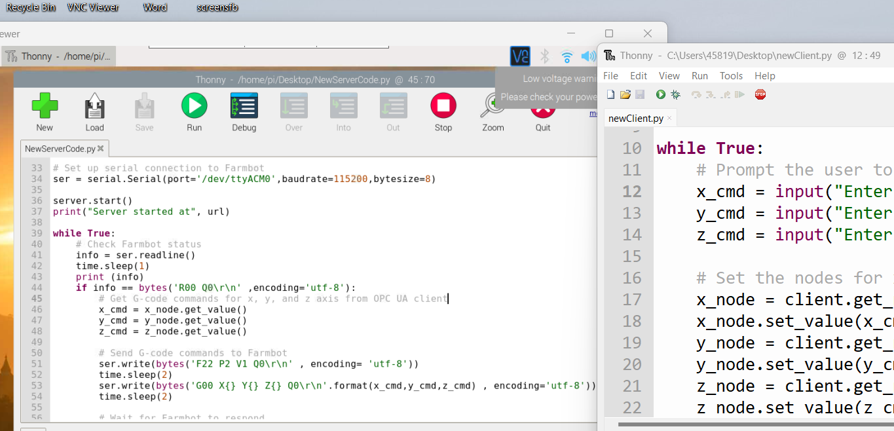Viewport: 894px width, 431px height.
Task: Stop newClient.py with the red STOP icon
Action: [759, 94]
